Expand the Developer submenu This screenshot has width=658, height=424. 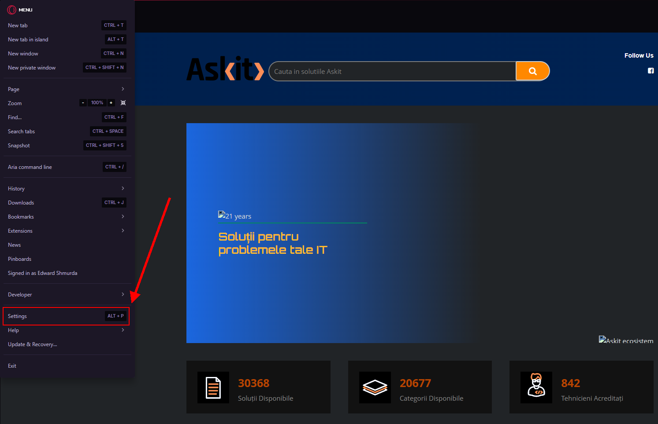coord(65,295)
